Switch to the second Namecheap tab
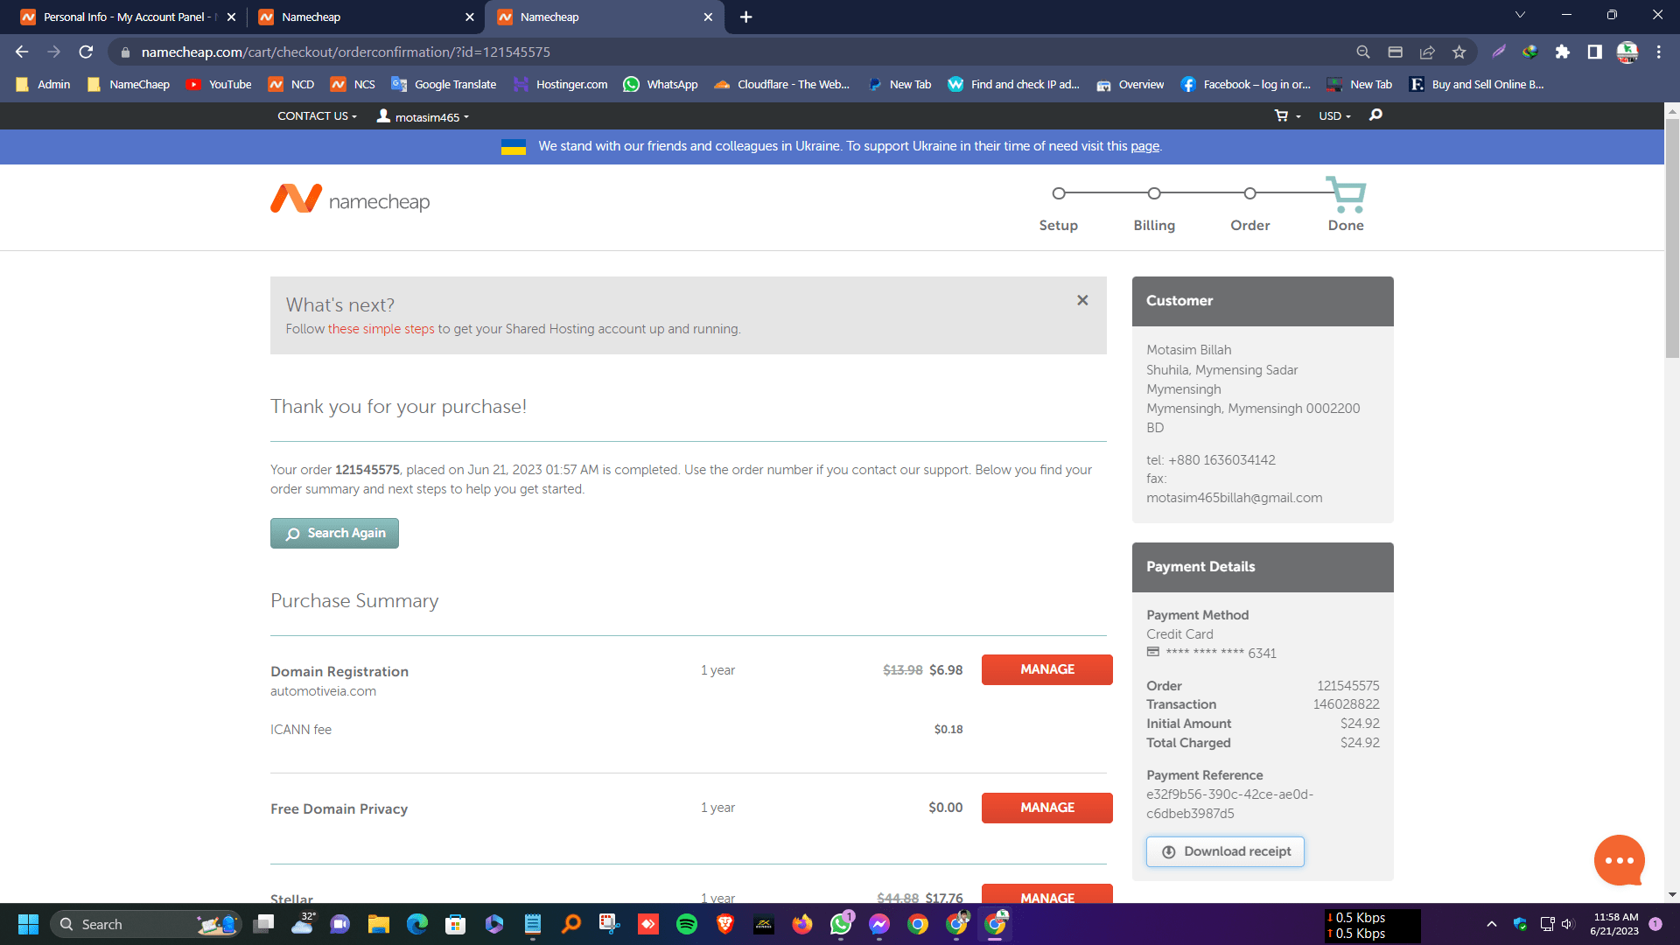This screenshot has height=945, width=1680. 366,17
